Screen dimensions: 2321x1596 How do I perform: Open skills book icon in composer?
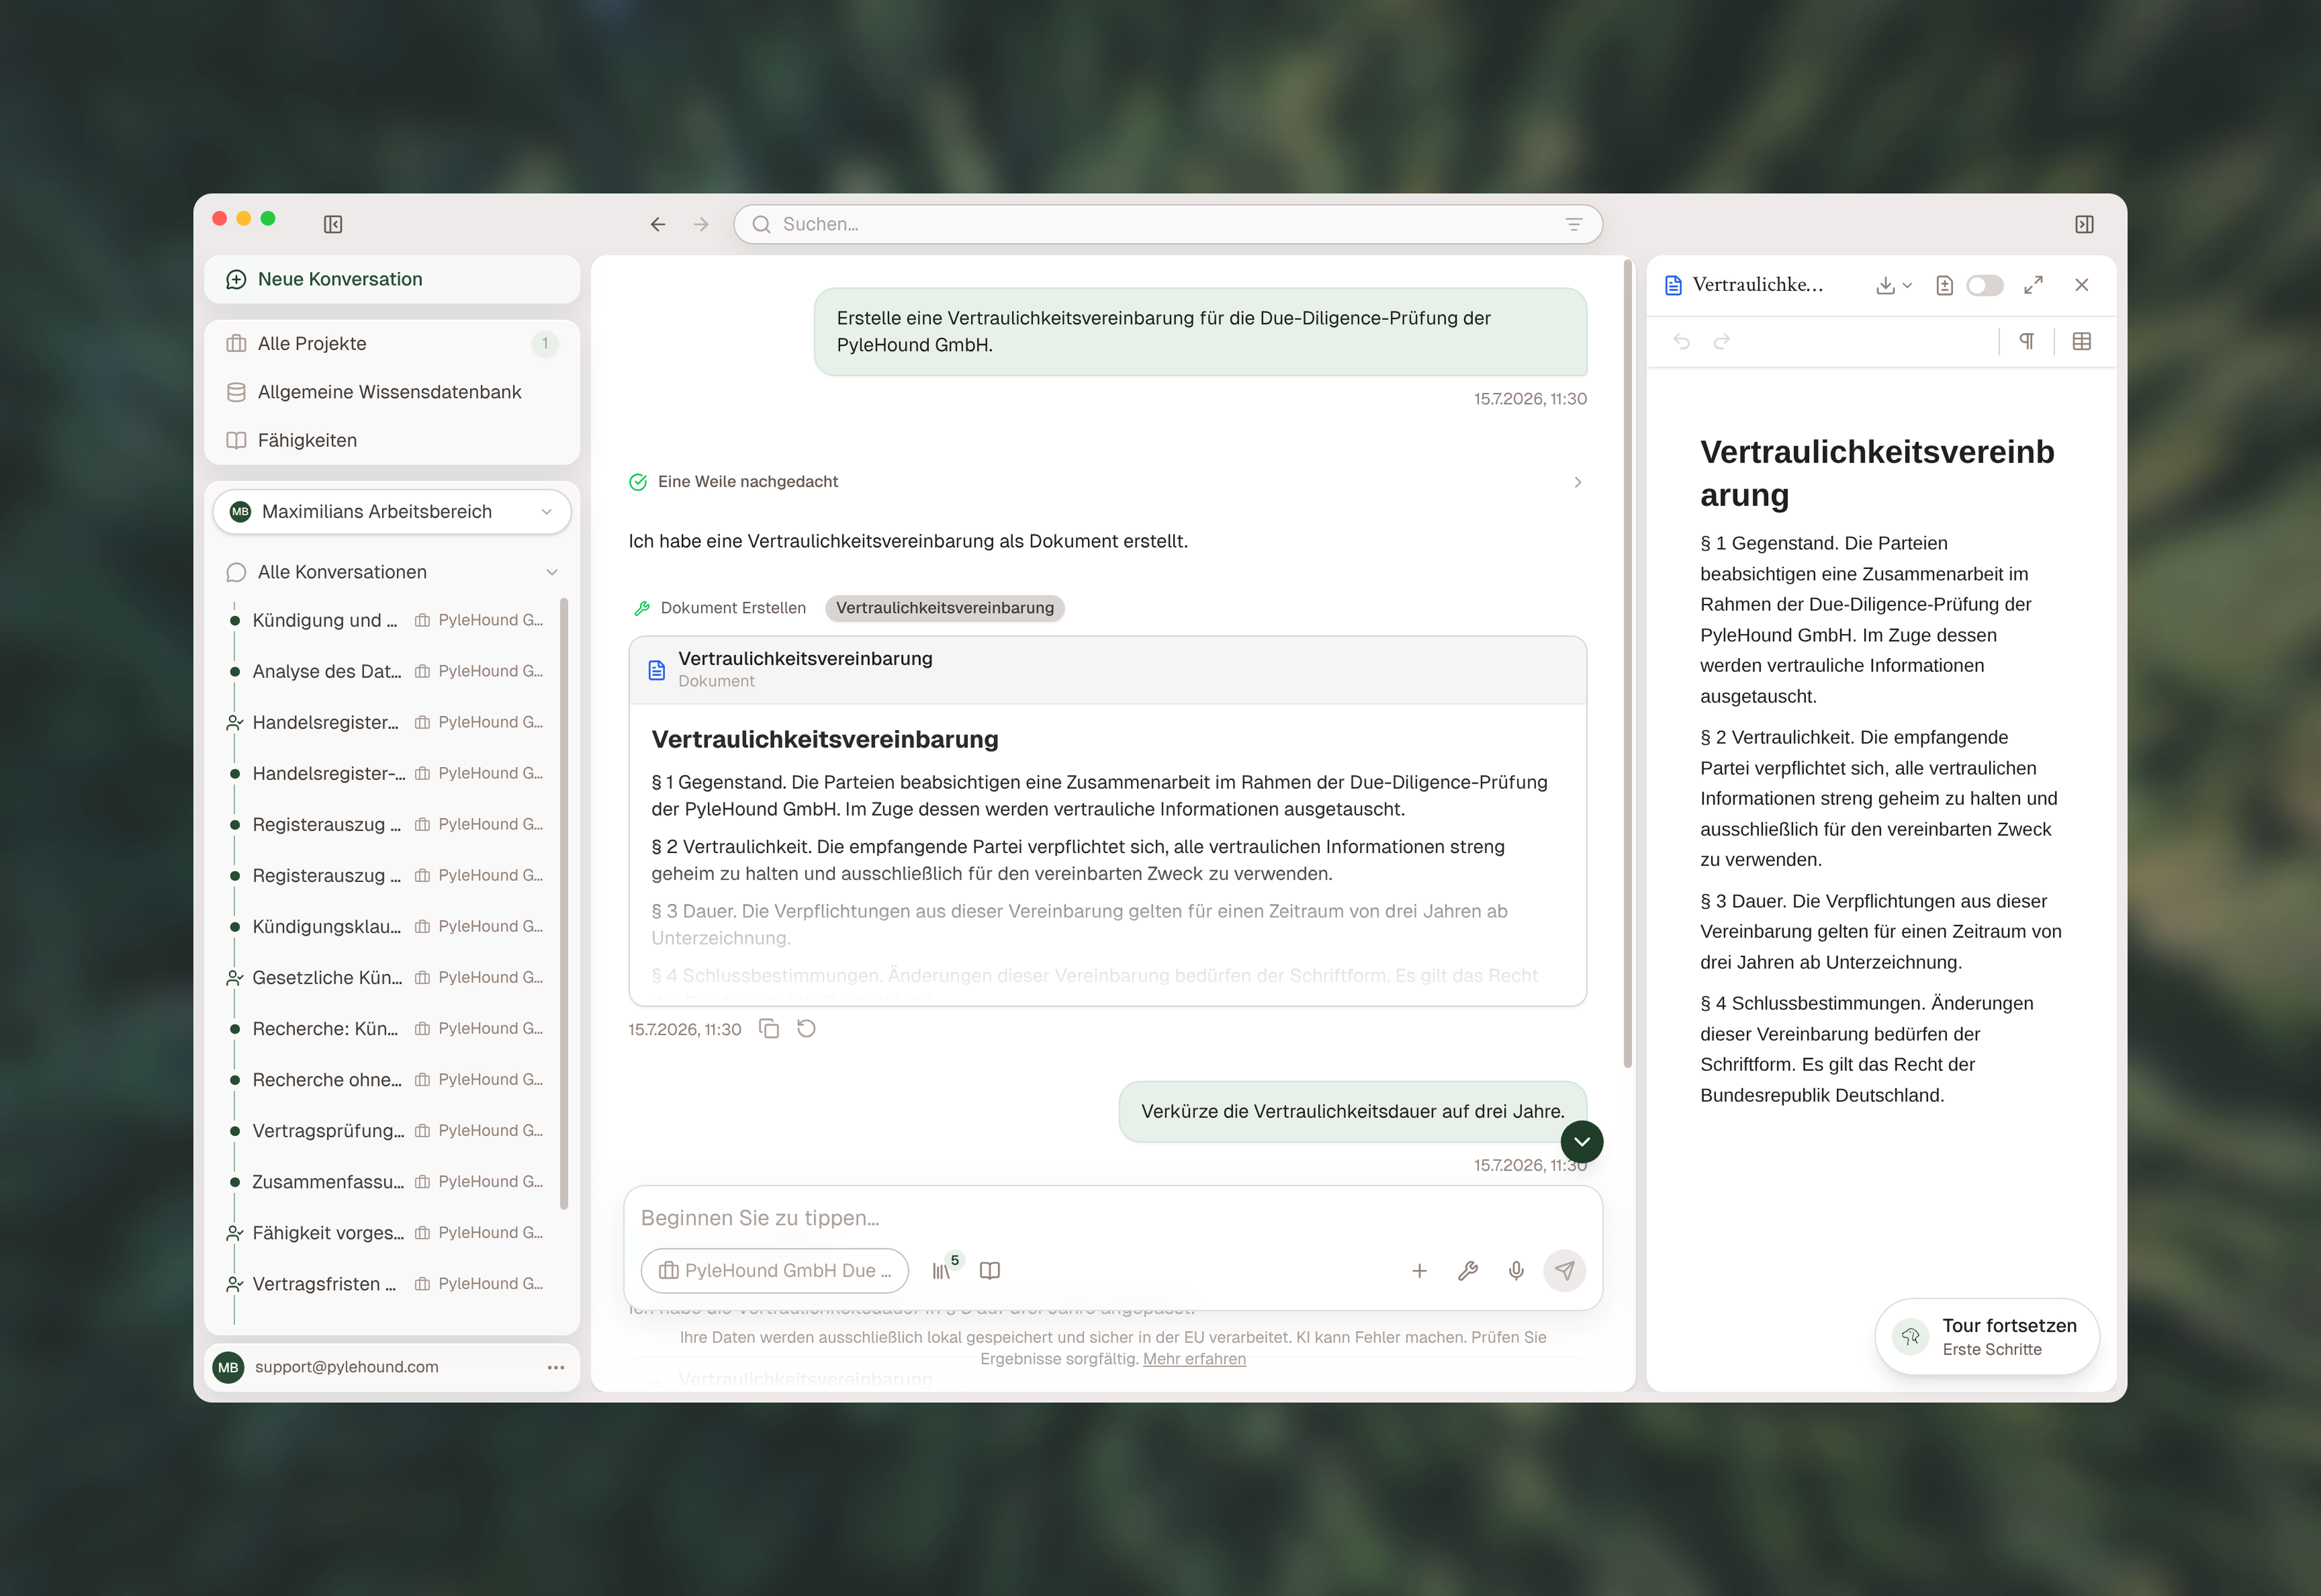989,1270
